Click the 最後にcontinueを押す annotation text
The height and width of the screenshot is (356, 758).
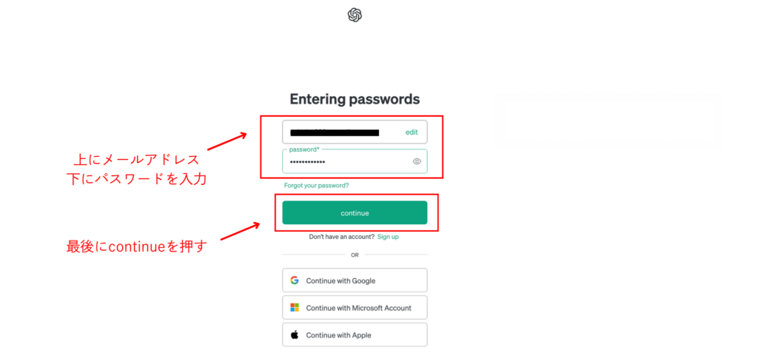(x=136, y=247)
